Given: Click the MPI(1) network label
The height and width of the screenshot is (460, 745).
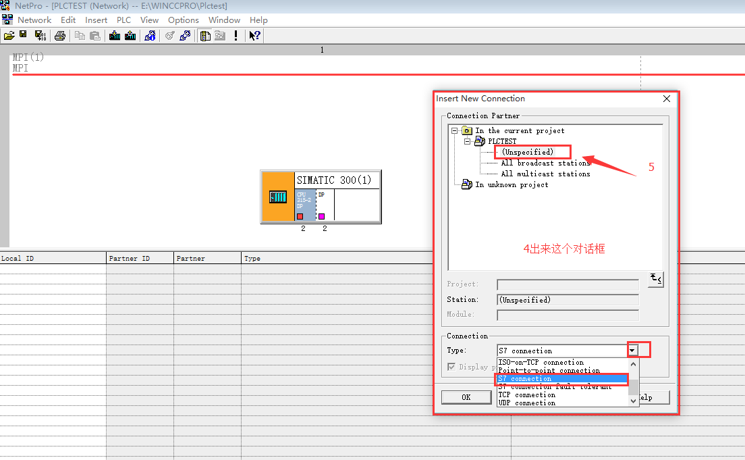Looking at the screenshot, I should 28,57.
